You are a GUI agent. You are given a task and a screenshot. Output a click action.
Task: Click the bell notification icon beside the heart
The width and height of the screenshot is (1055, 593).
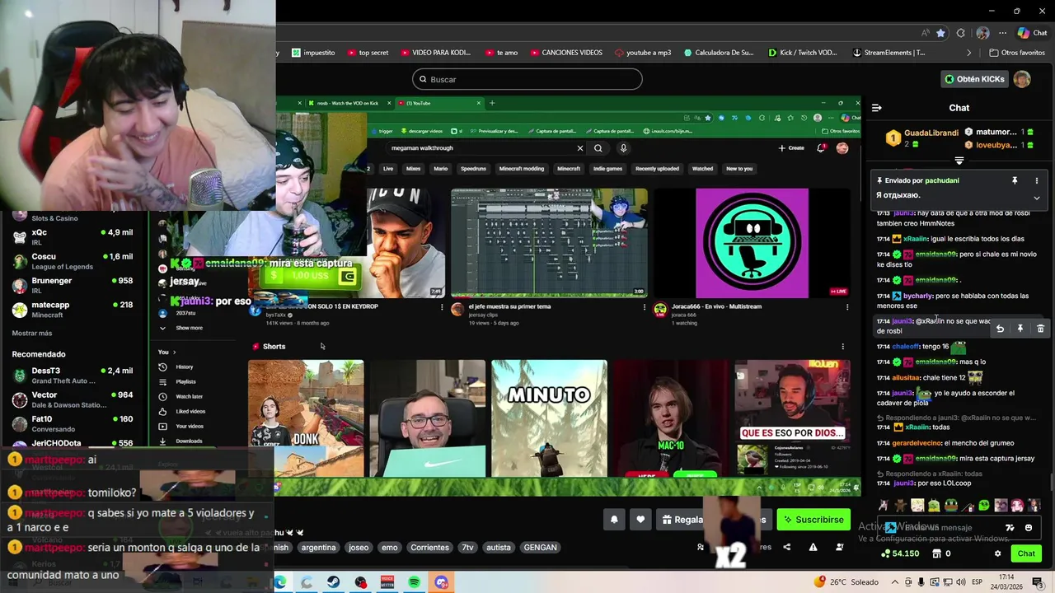pyautogui.click(x=614, y=520)
